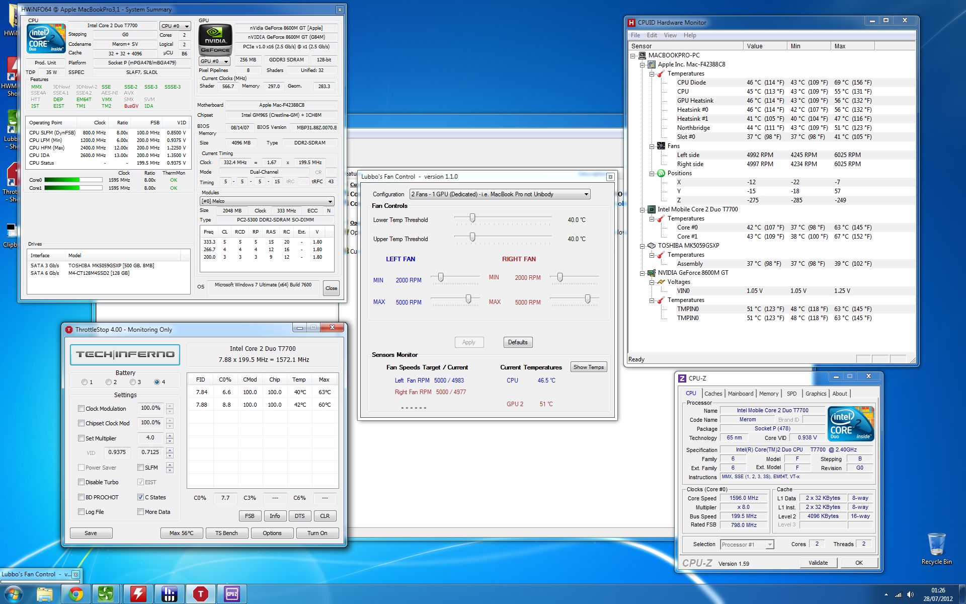Select battery profile radio button 2
The image size is (966, 604).
[x=109, y=382]
